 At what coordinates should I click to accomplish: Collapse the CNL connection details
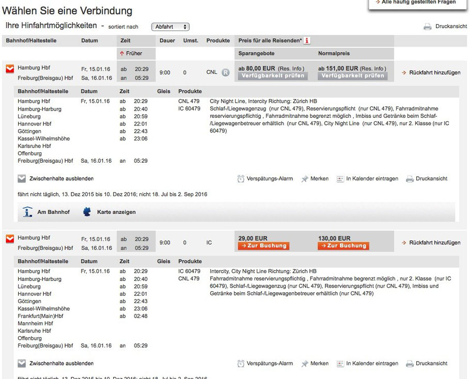pyautogui.click(x=10, y=69)
